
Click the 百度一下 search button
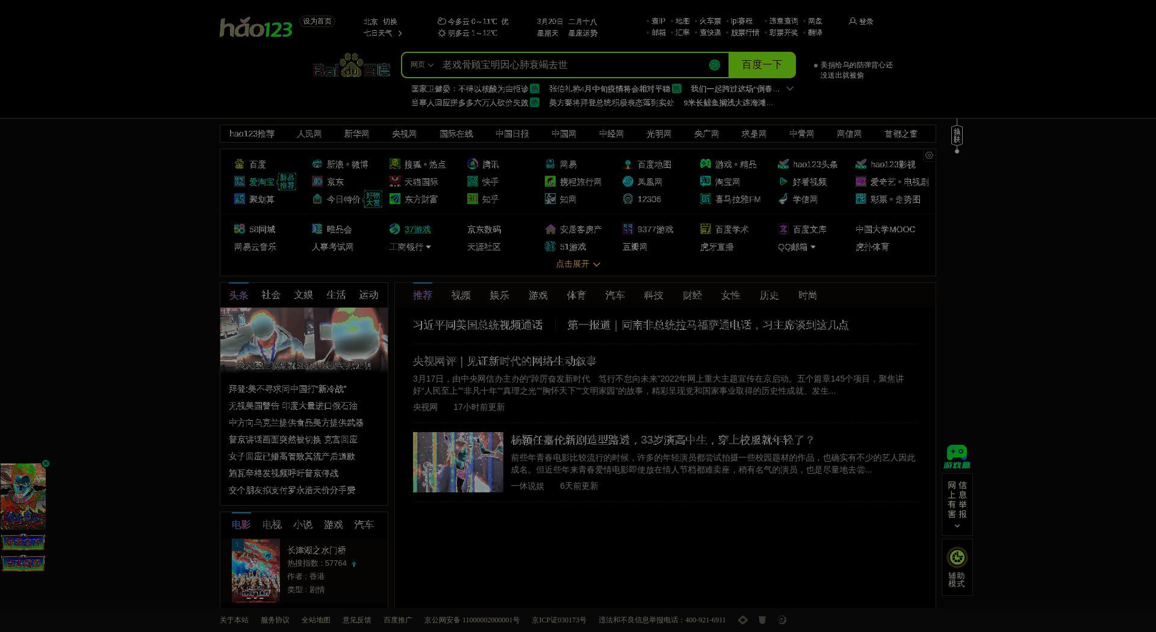tap(762, 65)
